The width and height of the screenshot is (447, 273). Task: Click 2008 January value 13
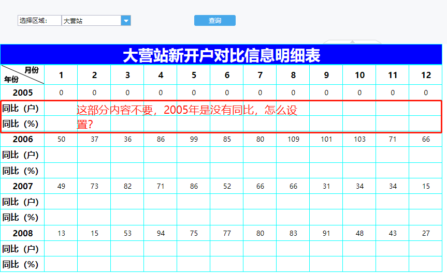61,233
